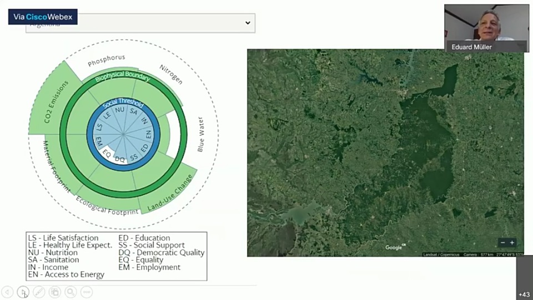Click the Phosphorus segment label
Screen dimensions: 533x300
pos(107,60)
